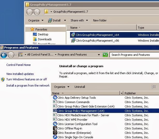This screenshot has height=139, width=159.
Task: Click Citrix Common Commands icon
Action: click(55, 102)
